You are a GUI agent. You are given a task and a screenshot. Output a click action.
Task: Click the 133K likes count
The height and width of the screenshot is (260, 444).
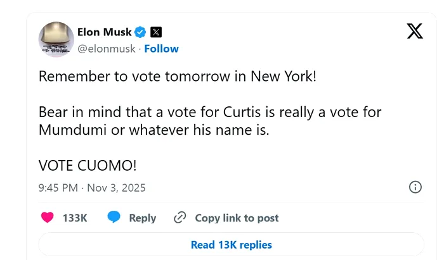pyautogui.click(x=75, y=218)
